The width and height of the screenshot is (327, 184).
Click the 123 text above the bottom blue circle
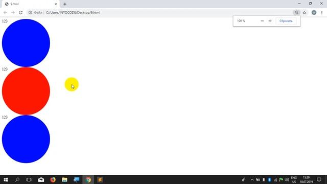coord(5,117)
